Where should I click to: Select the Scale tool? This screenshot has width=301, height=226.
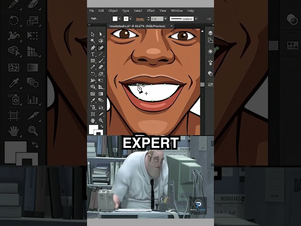[101, 74]
